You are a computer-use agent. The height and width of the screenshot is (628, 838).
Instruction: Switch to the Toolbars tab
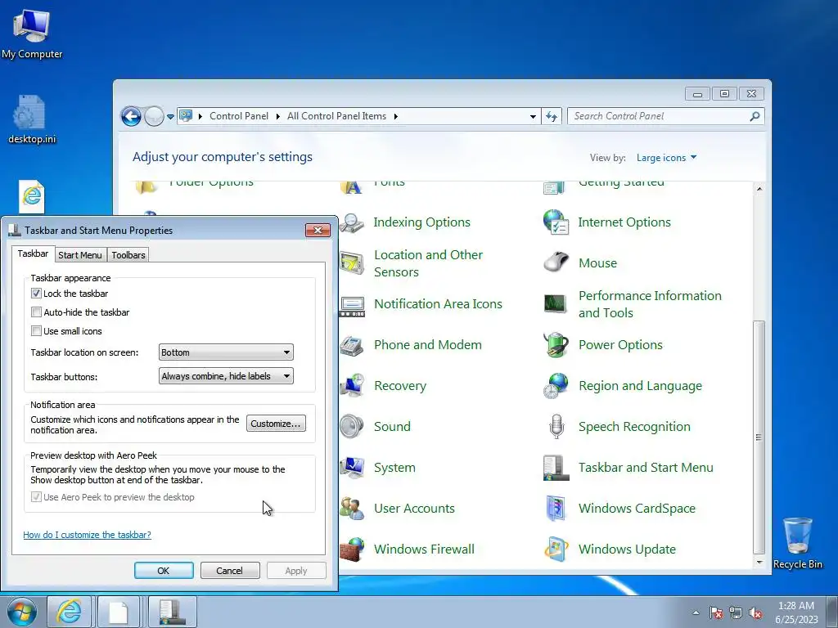point(128,255)
